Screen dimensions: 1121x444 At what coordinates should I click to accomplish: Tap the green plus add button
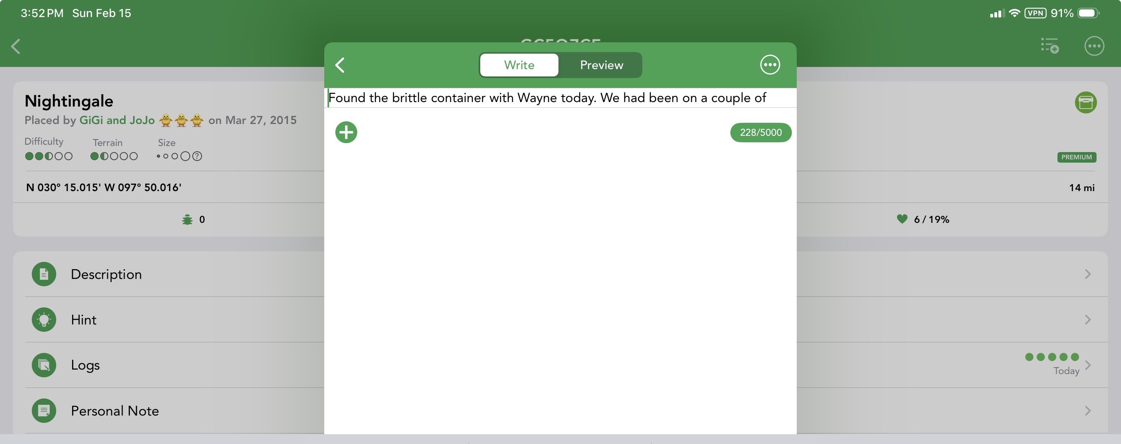[346, 132]
